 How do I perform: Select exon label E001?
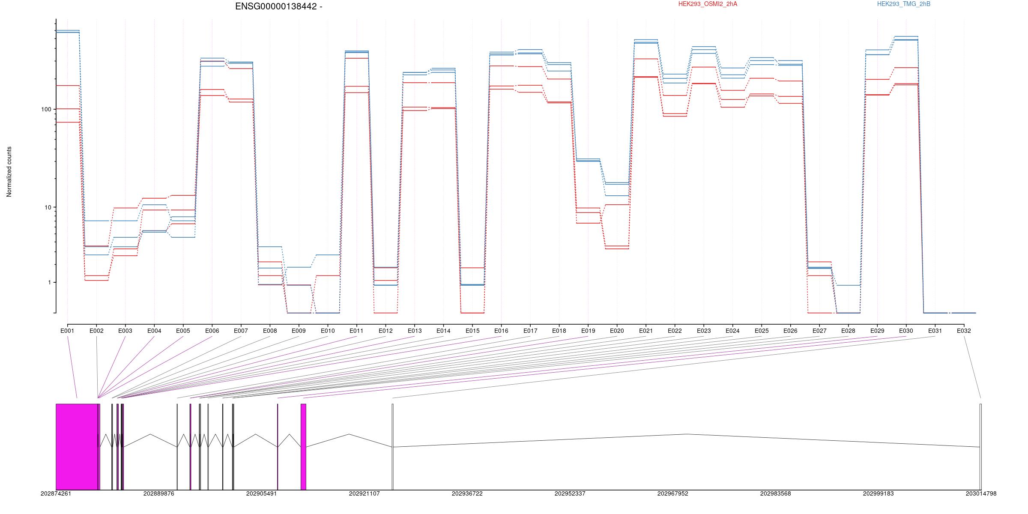(x=67, y=331)
